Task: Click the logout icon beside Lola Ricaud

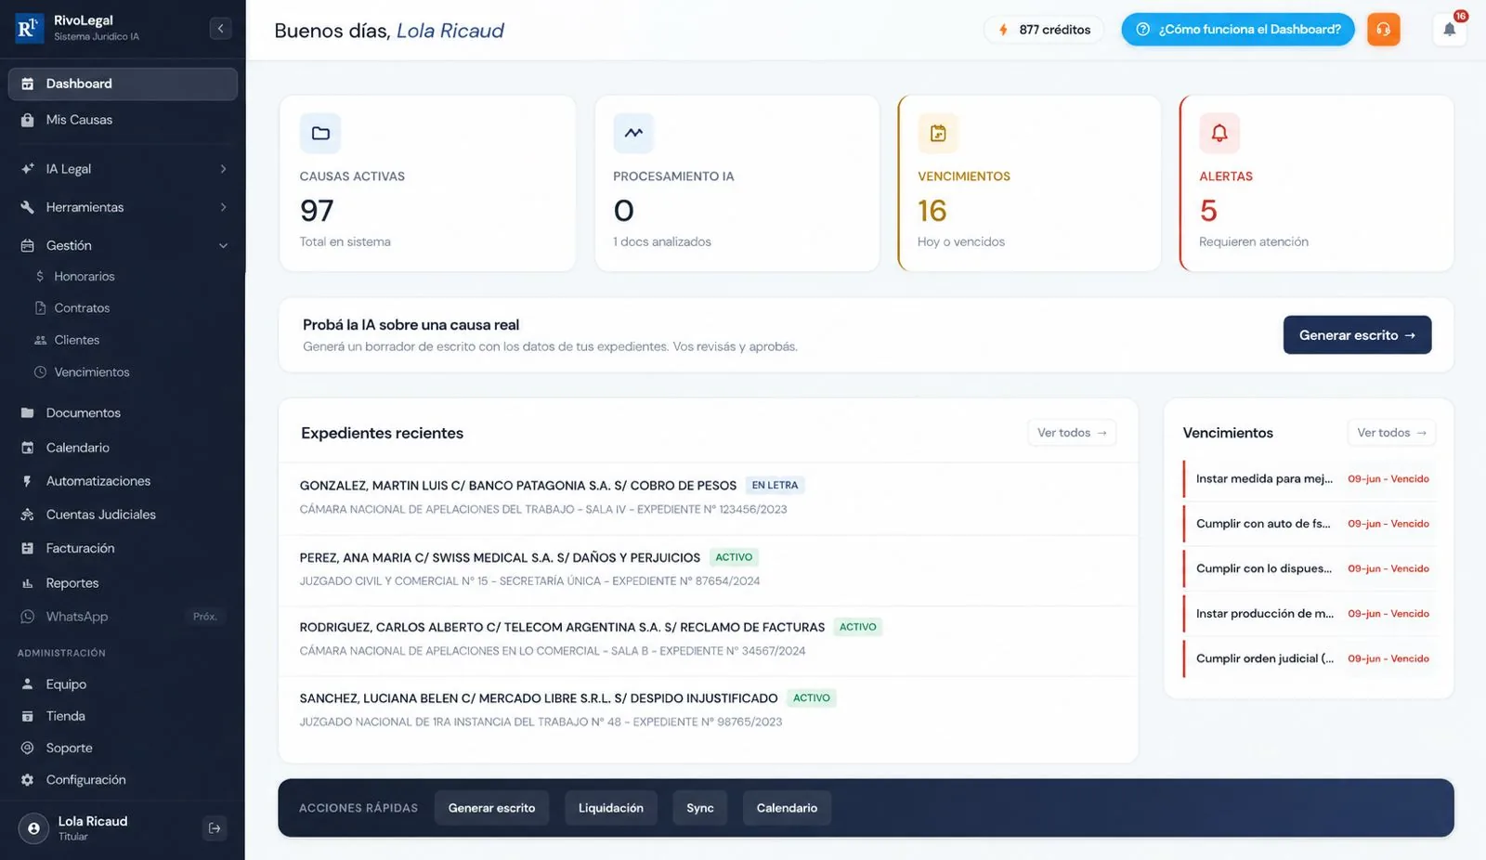Action: (x=215, y=828)
